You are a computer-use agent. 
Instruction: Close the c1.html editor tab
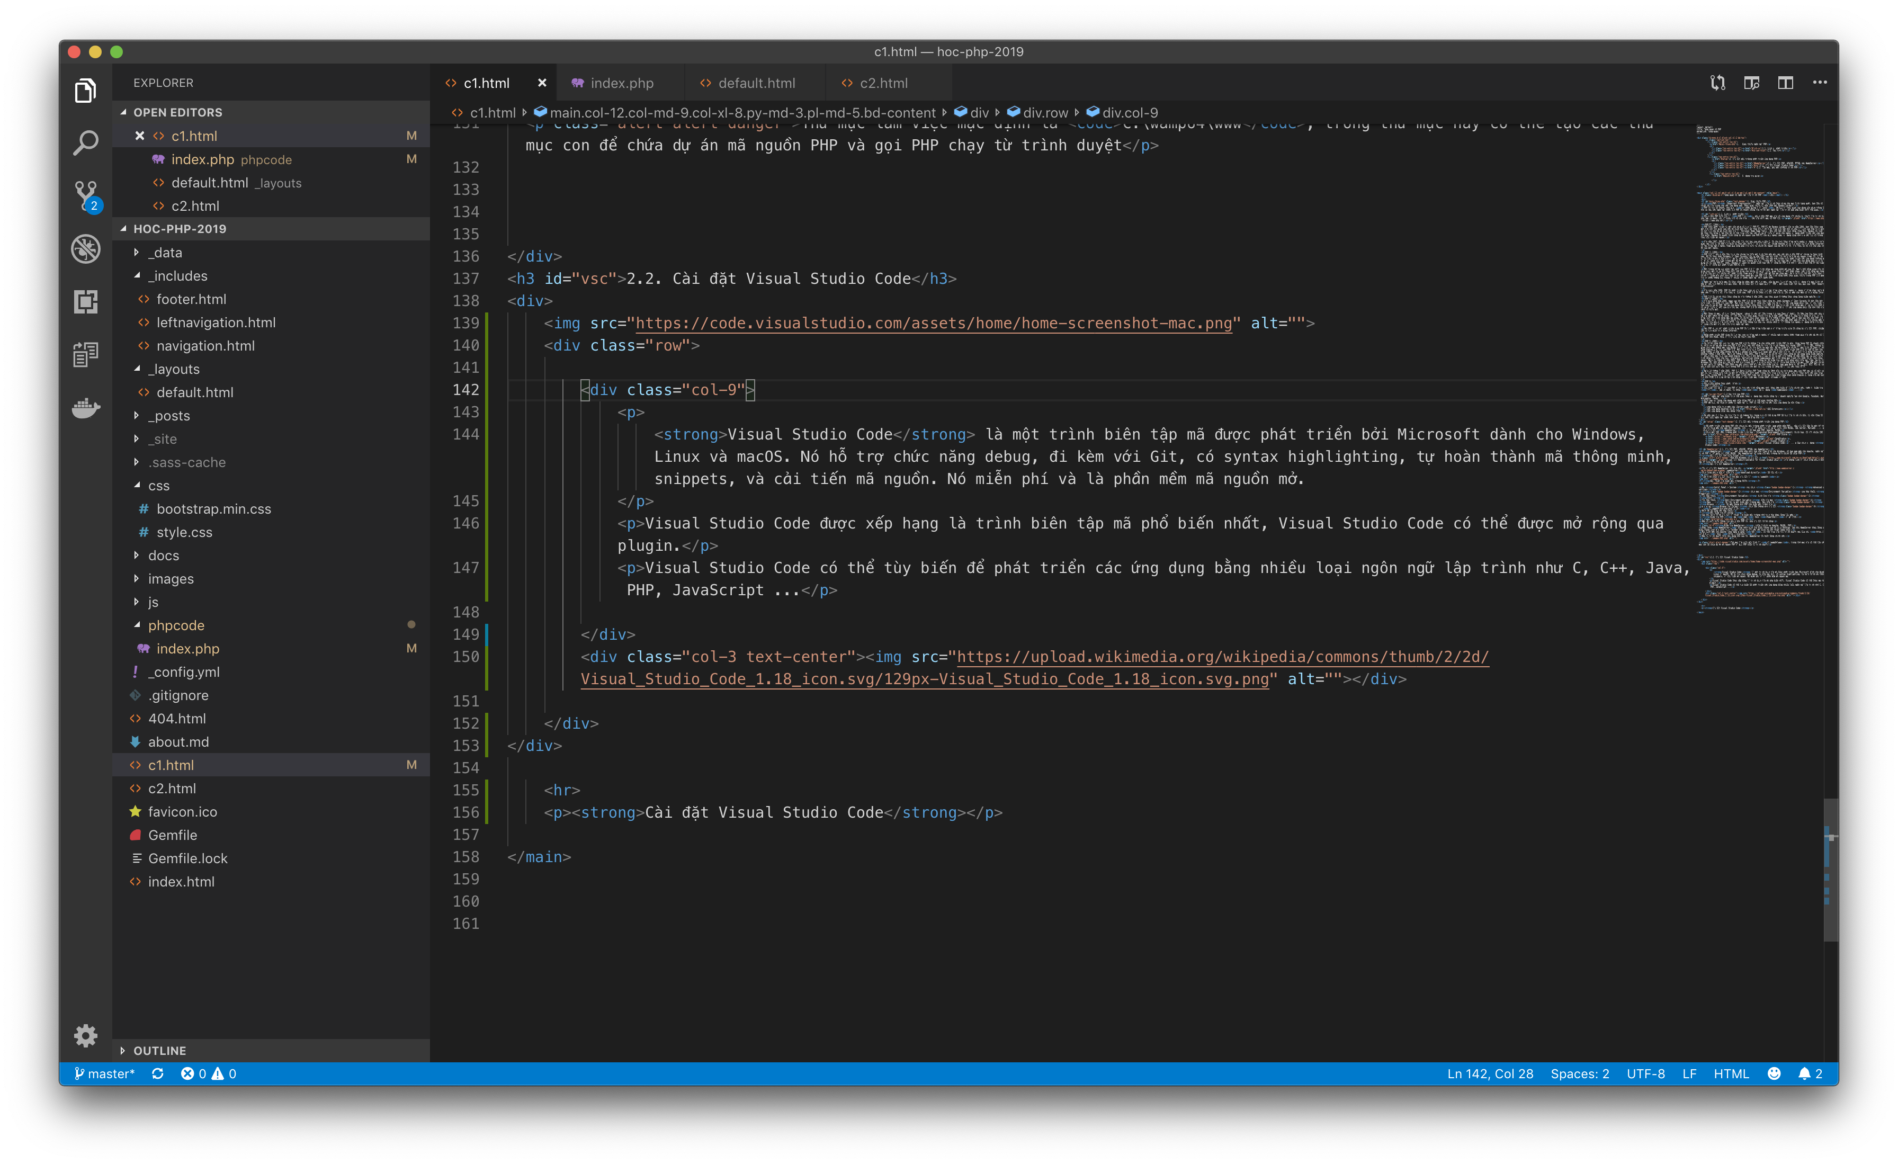pos(542,83)
